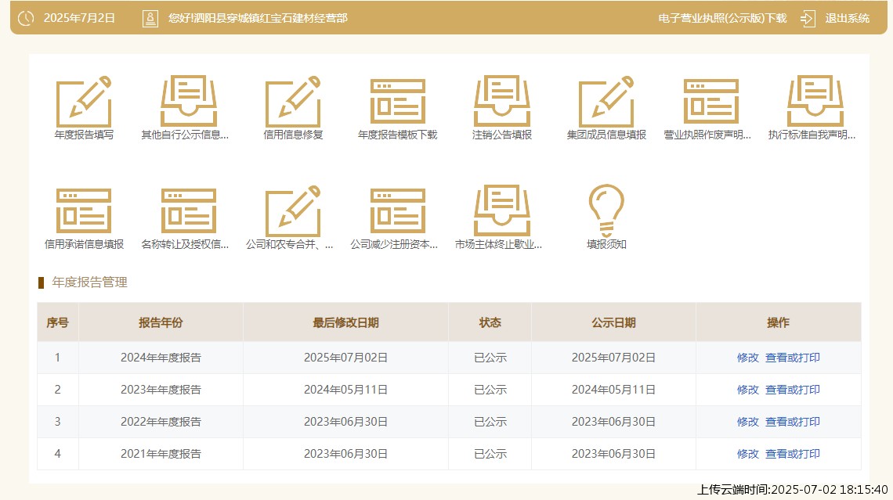The image size is (893, 500).
Task: Open 信用承诺信息填报 icon
Action: click(x=84, y=211)
